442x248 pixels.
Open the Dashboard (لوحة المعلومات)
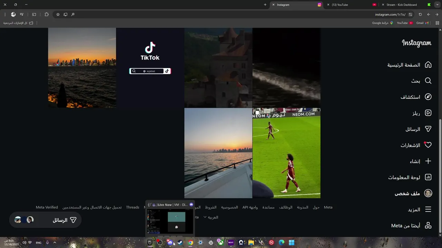410,177
